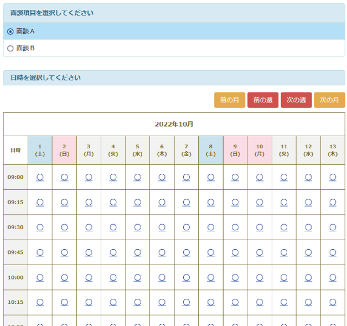Select the 面談 A radio button
This screenshot has height=326, width=347.
11,32
